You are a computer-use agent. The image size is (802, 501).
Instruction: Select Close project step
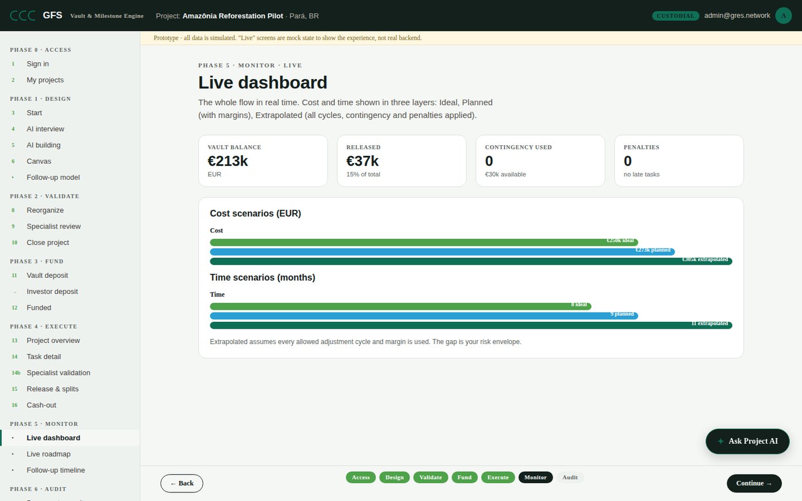click(70, 242)
